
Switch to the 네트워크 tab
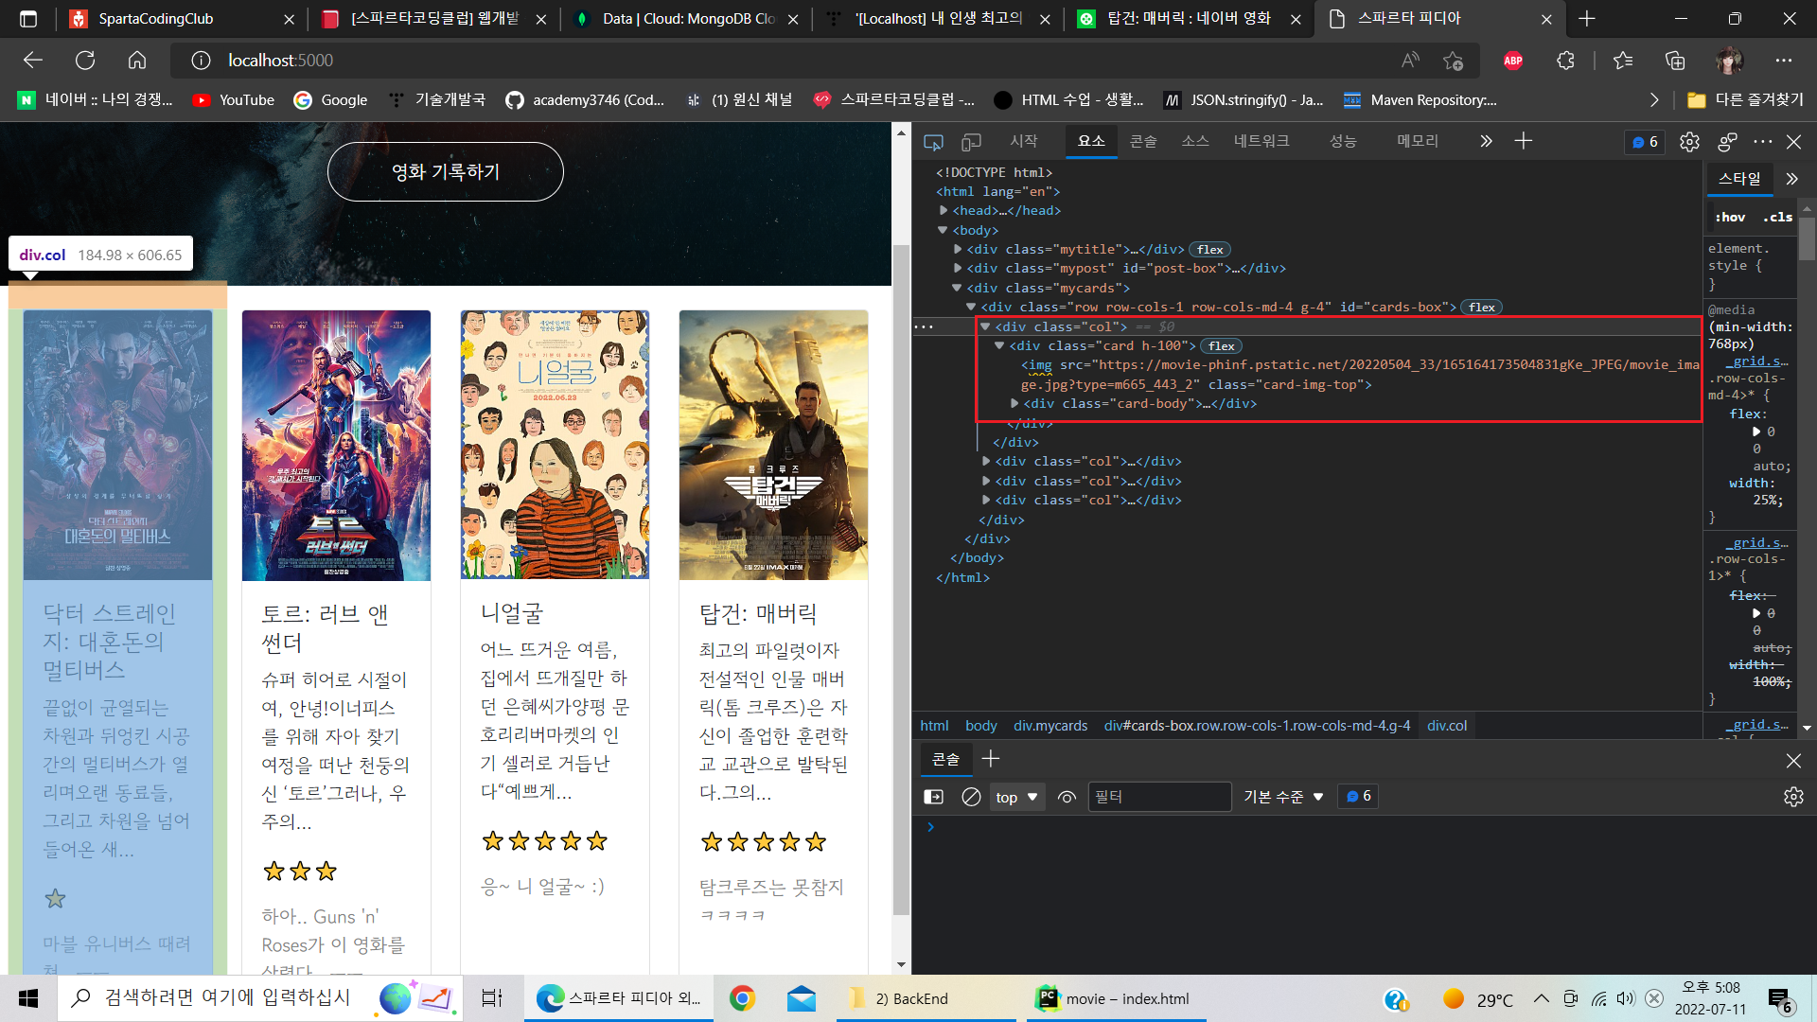tap(1261, 141)
